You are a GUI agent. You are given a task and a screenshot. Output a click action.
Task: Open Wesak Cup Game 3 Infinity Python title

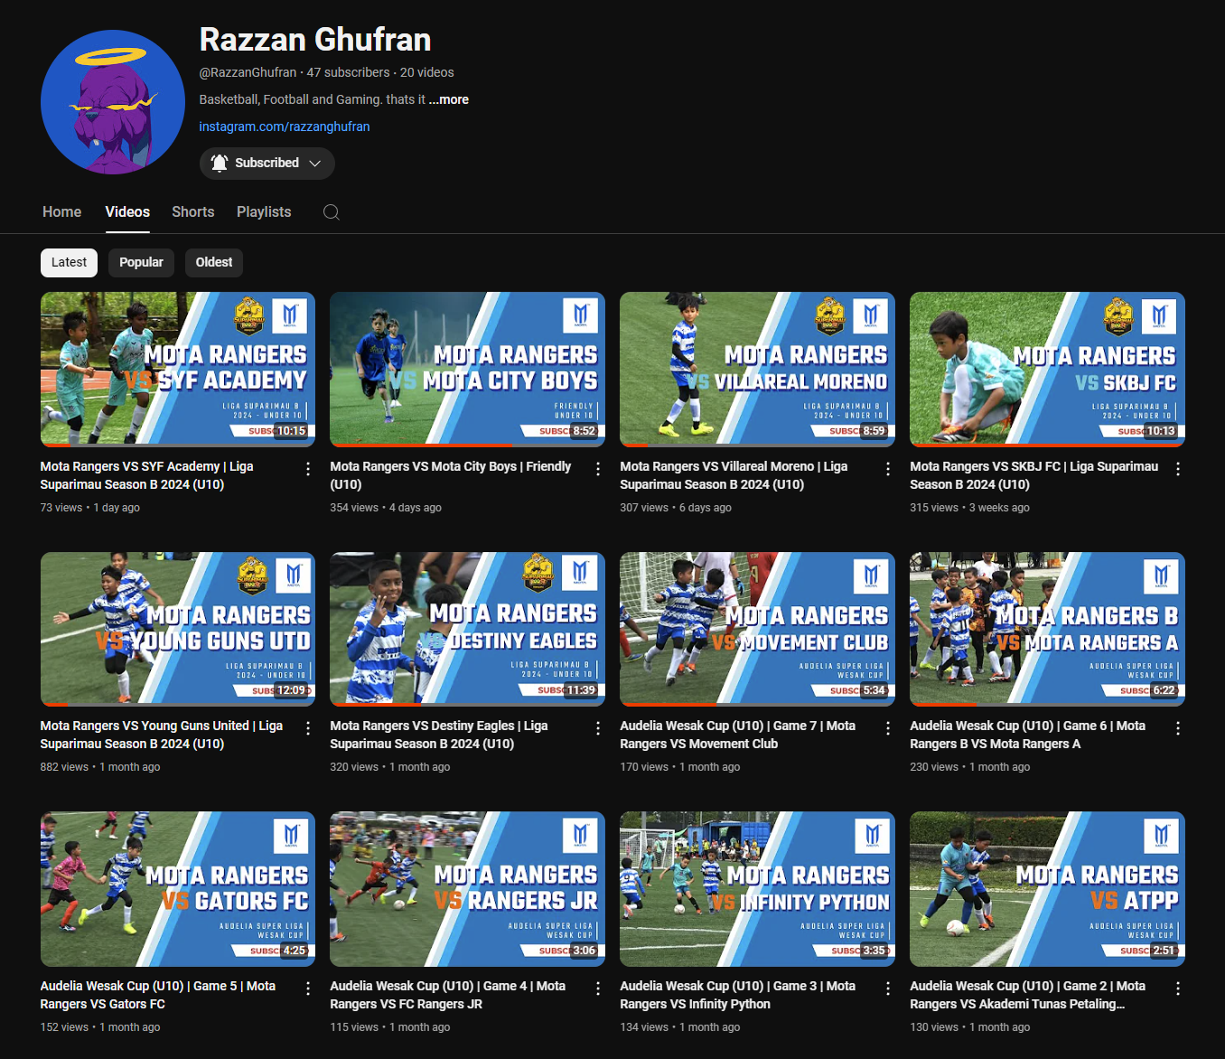(x=738, y=995)
